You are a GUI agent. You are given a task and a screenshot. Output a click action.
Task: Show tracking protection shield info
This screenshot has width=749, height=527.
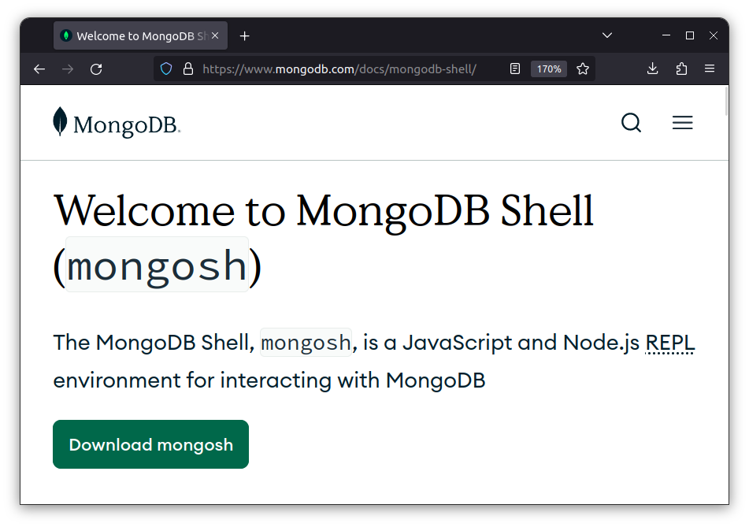coord(166,69)
